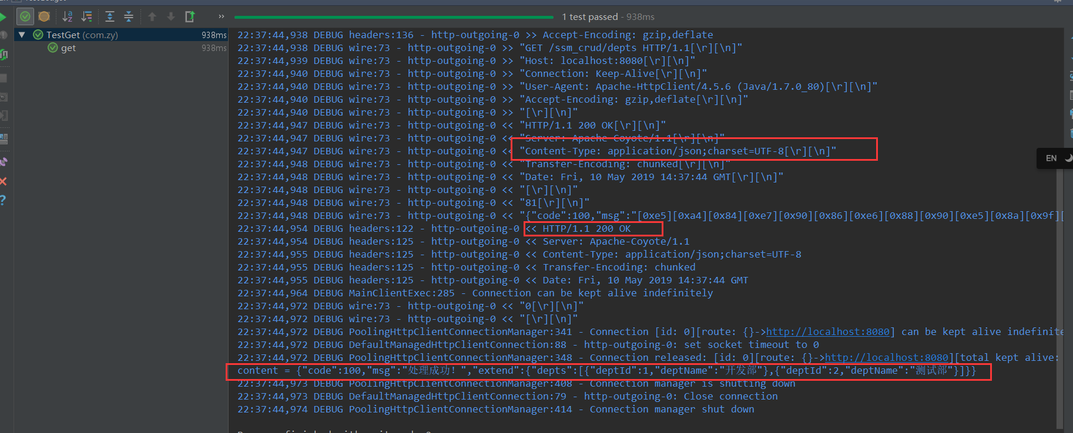Click the 'content = {"code":100' output line
Screen dimensions: 1073x433
607,370
